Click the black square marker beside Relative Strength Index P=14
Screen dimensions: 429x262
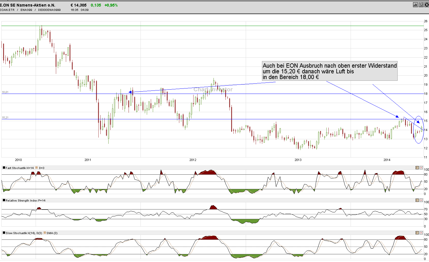pos(4,200)
